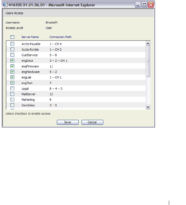Uncheck the engTest checkbox
The image size is (186, 205).
click(12, 83)
